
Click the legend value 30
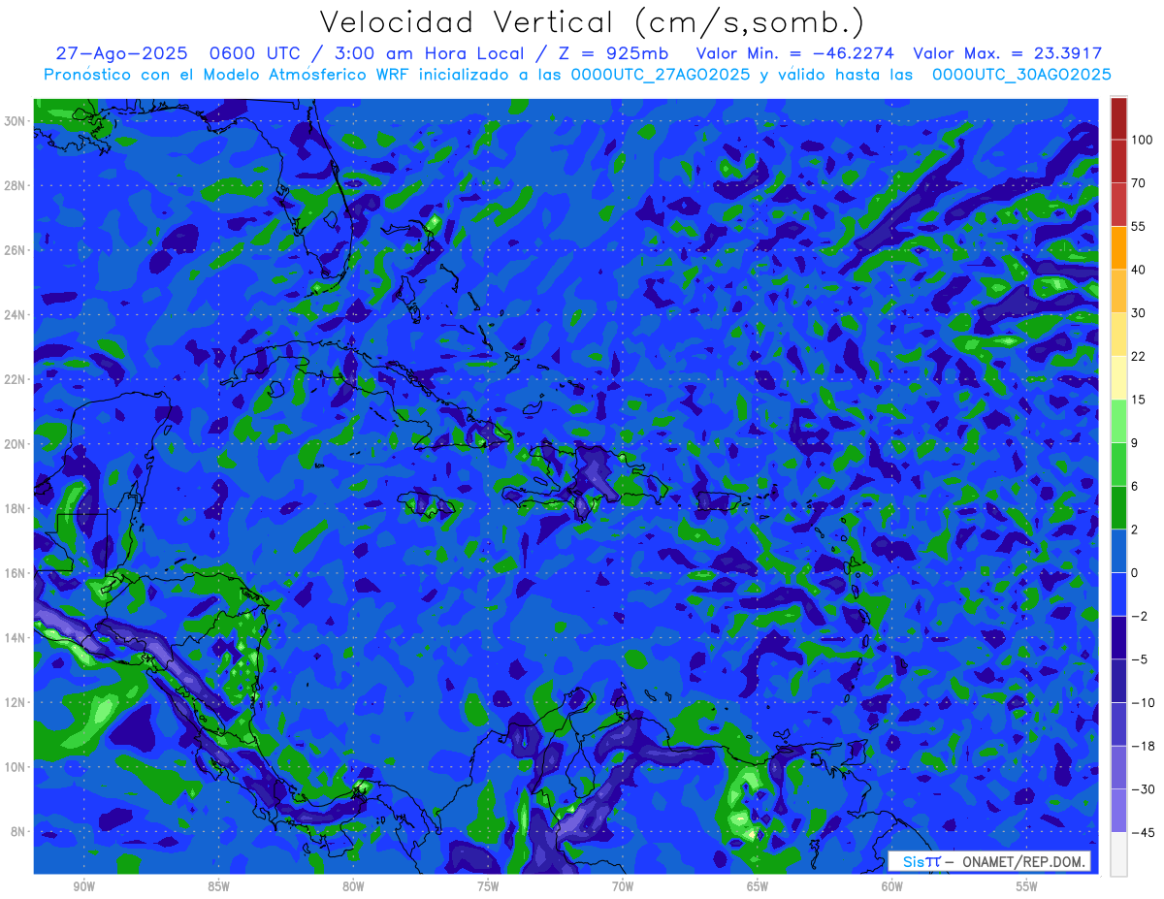point(1138,312)
